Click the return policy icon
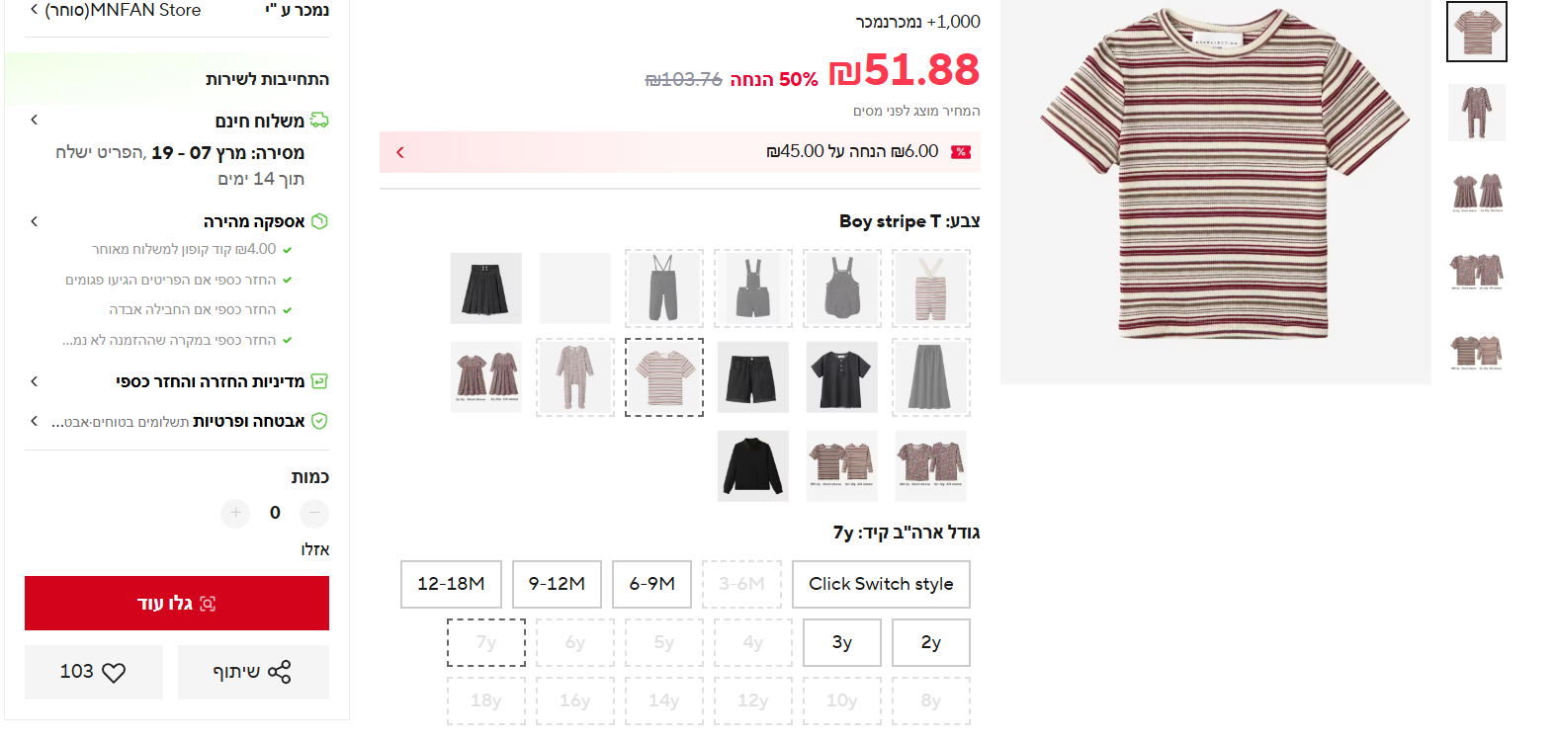This screenshot has height=741, width=1557. pos(319,381)
